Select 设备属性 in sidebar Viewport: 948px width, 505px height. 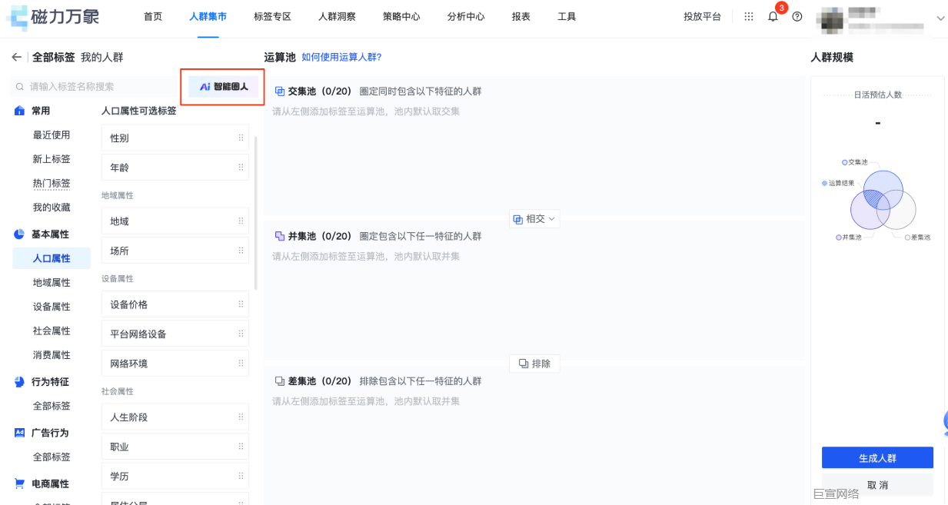tap(52, 307)
